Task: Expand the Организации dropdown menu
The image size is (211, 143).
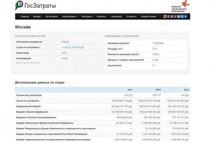Action: click(70, 16)
